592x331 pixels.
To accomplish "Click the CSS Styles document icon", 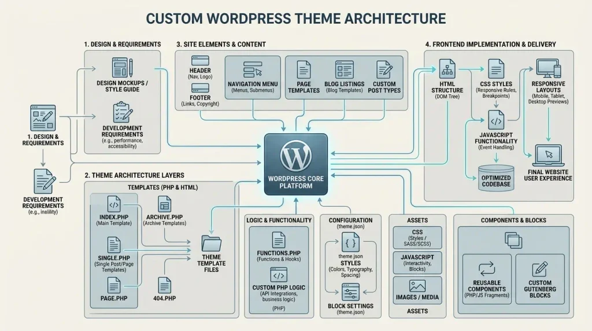I will point(496,69).
